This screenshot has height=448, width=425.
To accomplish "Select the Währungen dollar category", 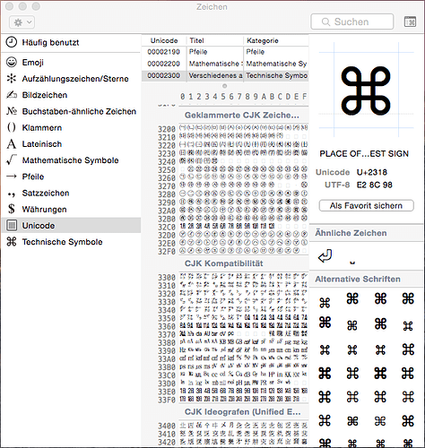I will pyautogui.click(x=71, y=210).
